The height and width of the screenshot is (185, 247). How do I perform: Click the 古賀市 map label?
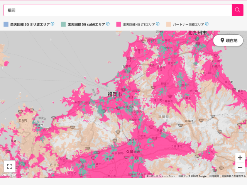click(x=127, y=66)
